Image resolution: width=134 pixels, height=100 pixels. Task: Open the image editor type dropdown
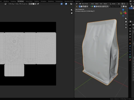pos(6,4)
